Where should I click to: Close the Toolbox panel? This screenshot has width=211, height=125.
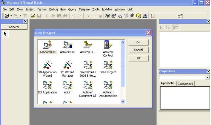pos(25,21)
